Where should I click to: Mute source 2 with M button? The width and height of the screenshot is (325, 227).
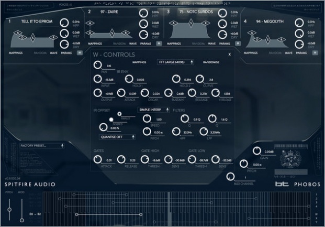(x=159, y=44)
